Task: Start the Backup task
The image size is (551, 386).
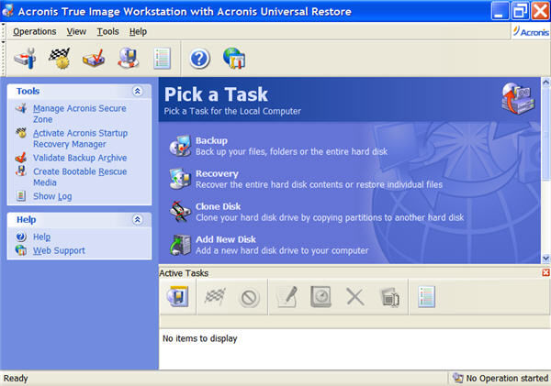Action: [x=211, y=140]
